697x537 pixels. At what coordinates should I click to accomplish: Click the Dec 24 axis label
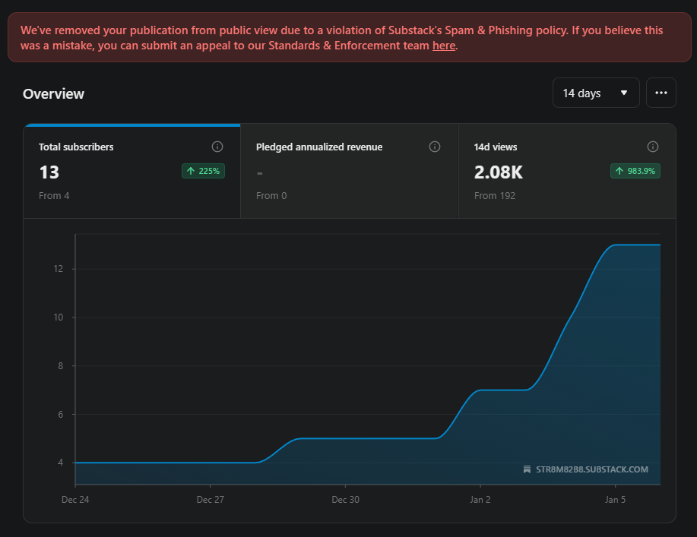[75, 500]
